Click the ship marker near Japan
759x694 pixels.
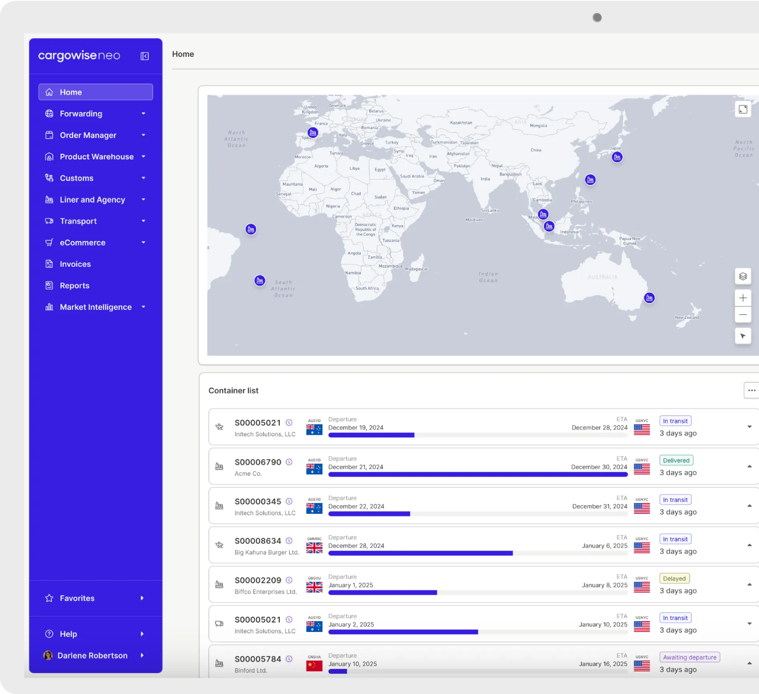click(617, 157)
